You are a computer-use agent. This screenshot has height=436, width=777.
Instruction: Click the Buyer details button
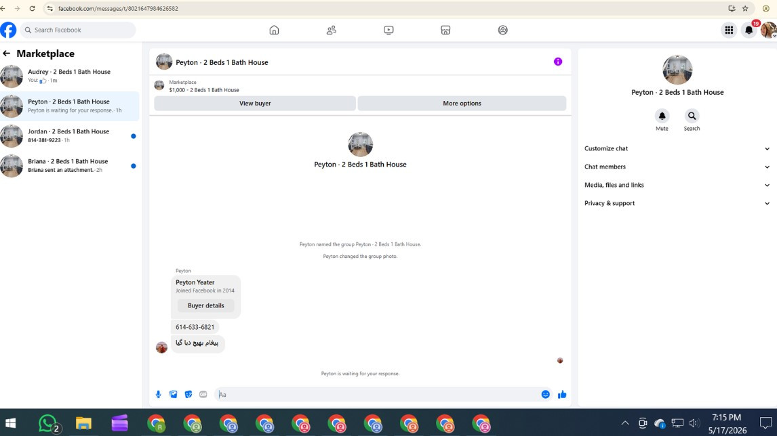(205, 305)
